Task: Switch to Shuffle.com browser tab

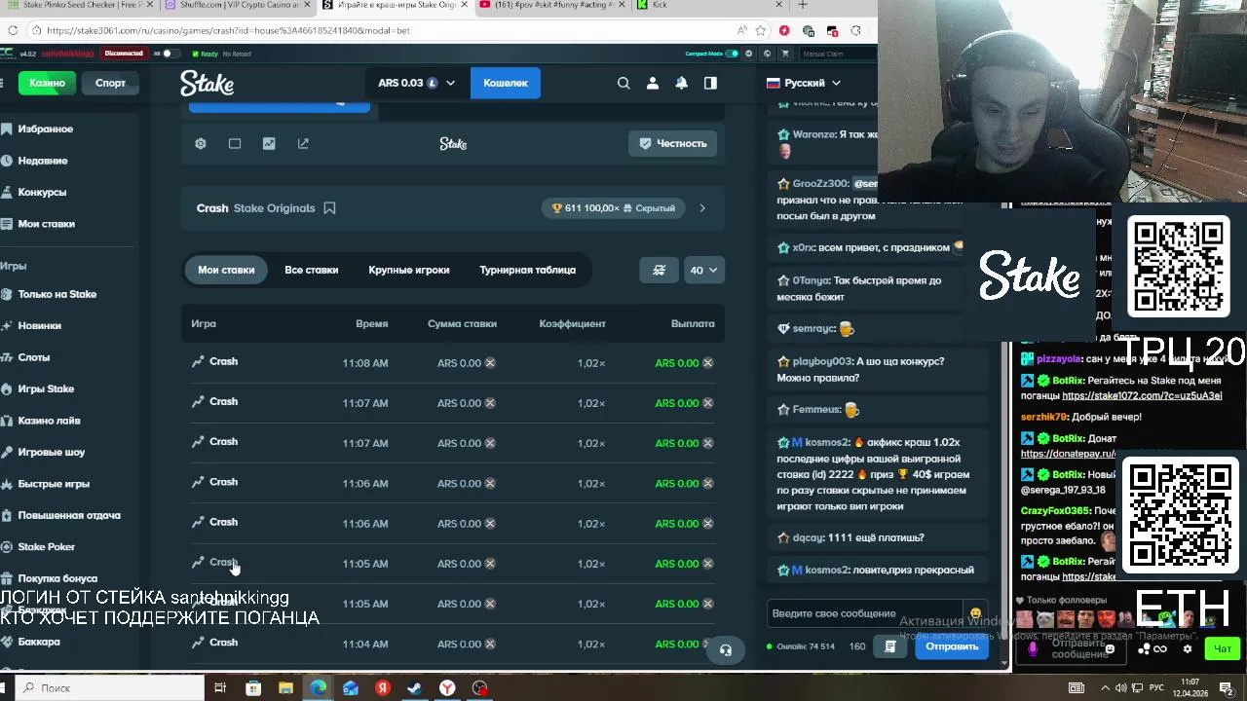Action: [x=239, y=6]
